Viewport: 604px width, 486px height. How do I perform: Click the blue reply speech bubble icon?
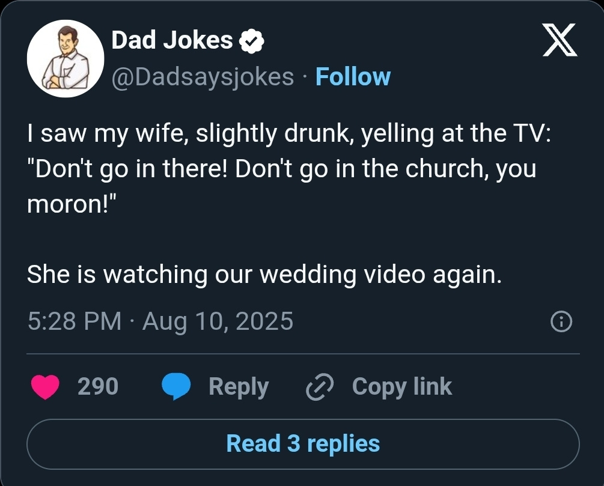coord(177,387)
